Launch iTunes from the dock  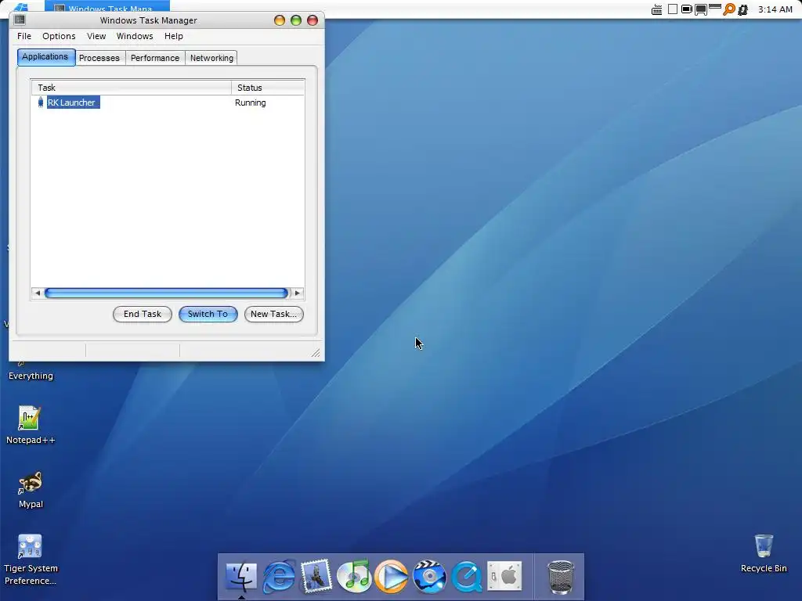pyautogui.click(x=354, y=576)
